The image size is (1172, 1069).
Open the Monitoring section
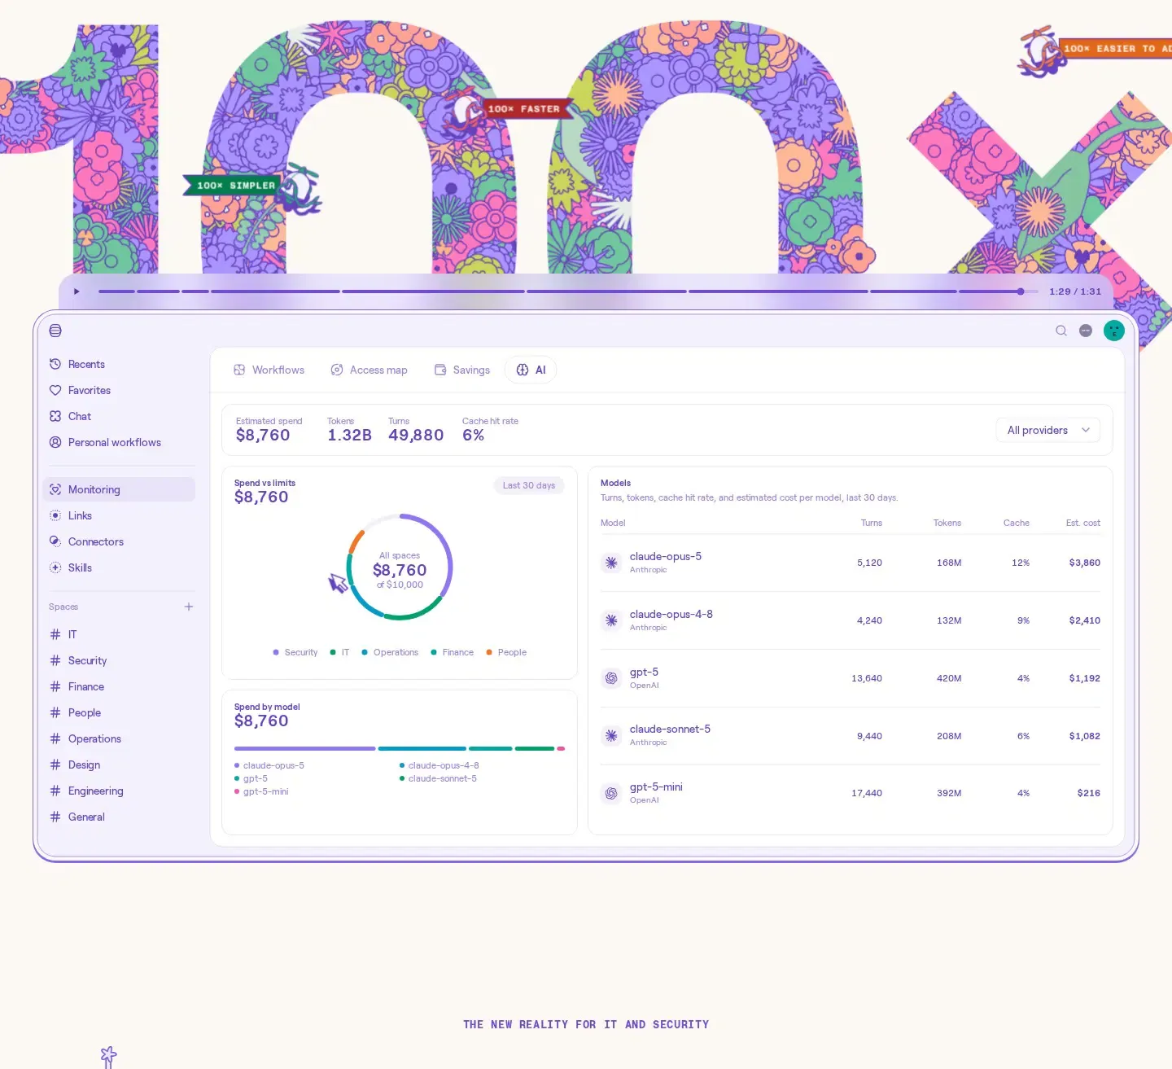[119, 489]
